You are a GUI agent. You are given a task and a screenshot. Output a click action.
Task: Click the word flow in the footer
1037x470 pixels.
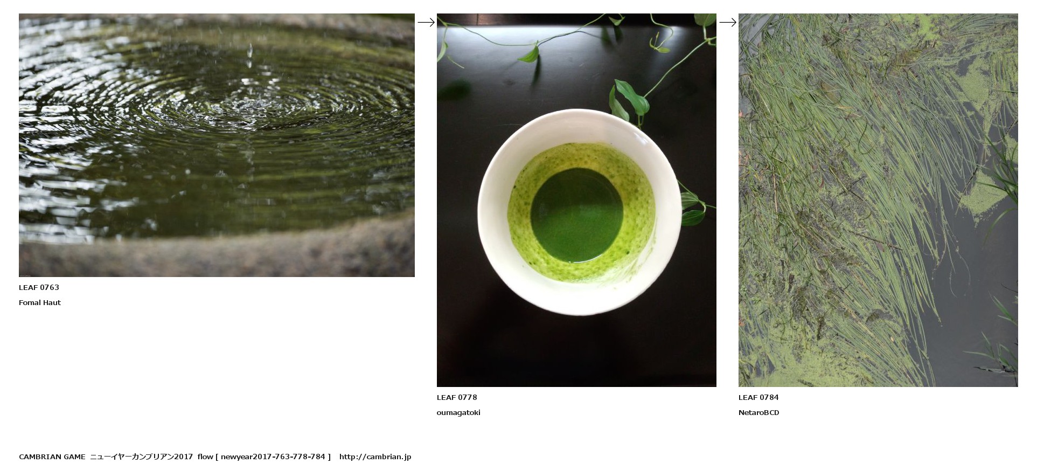coord(205,457)
